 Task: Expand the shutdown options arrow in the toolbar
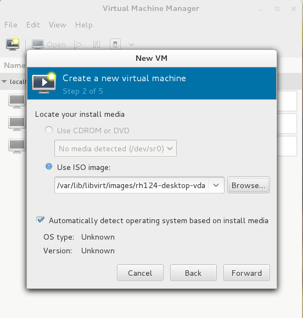[131, 44]
